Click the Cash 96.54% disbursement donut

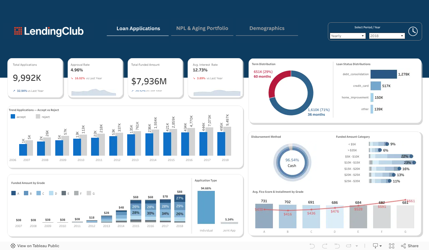(292, 163)
